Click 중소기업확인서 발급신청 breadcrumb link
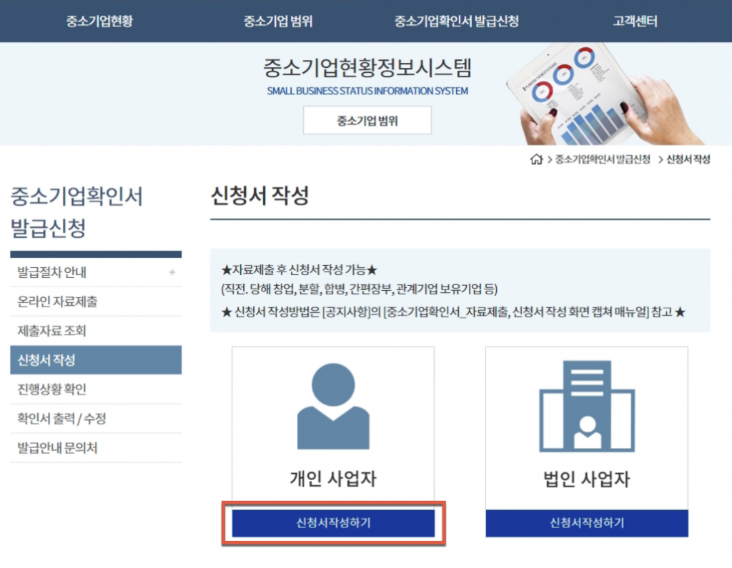The width and height of the screenshot is (732, 568). pyautogui.click(x=603, y=159)
